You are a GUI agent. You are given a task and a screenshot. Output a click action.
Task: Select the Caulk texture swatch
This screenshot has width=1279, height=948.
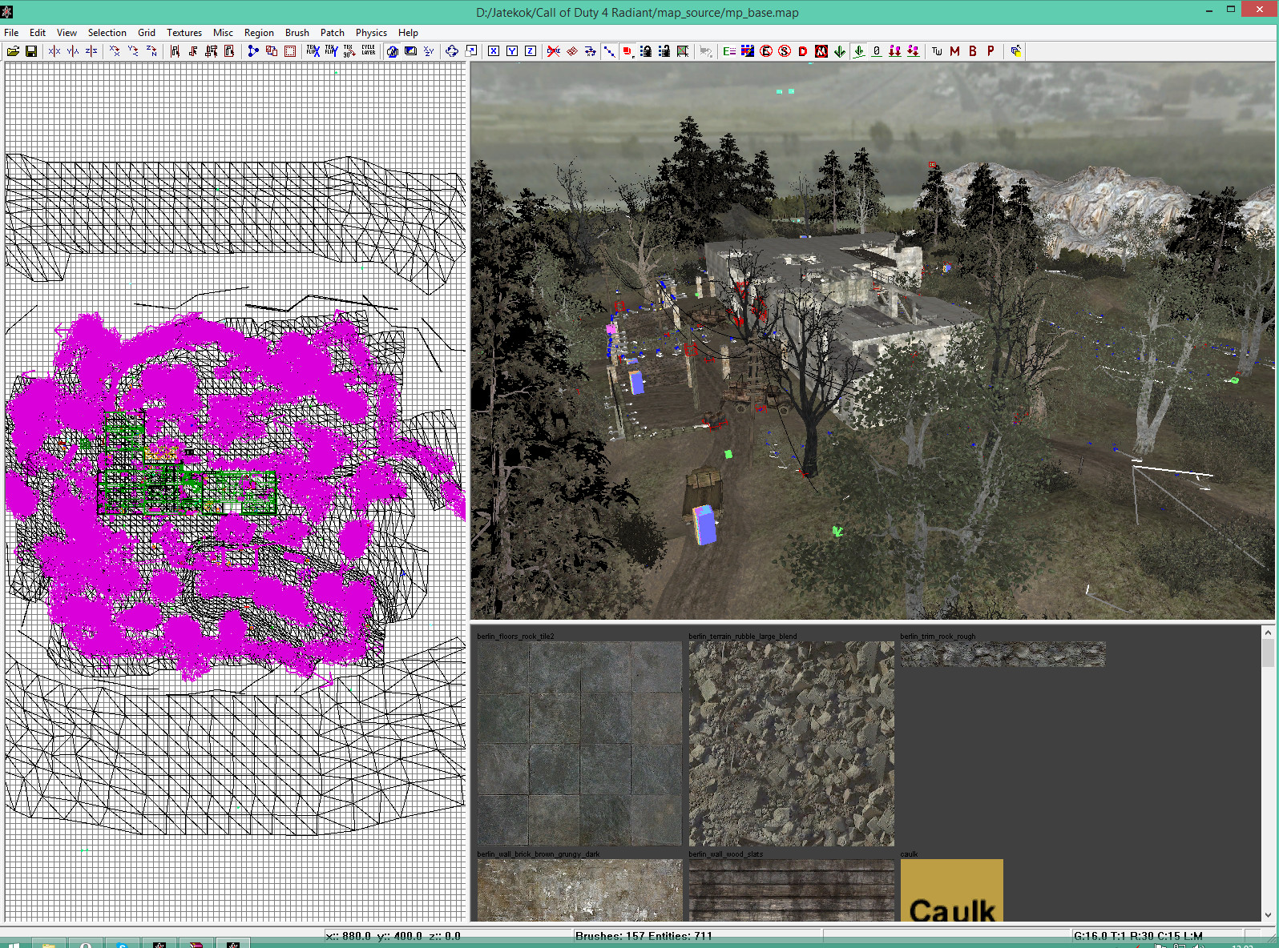coord(951,890)
